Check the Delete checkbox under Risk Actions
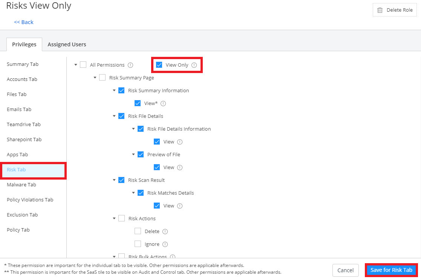The image size is (421, 279). click(x=138, y=231)
